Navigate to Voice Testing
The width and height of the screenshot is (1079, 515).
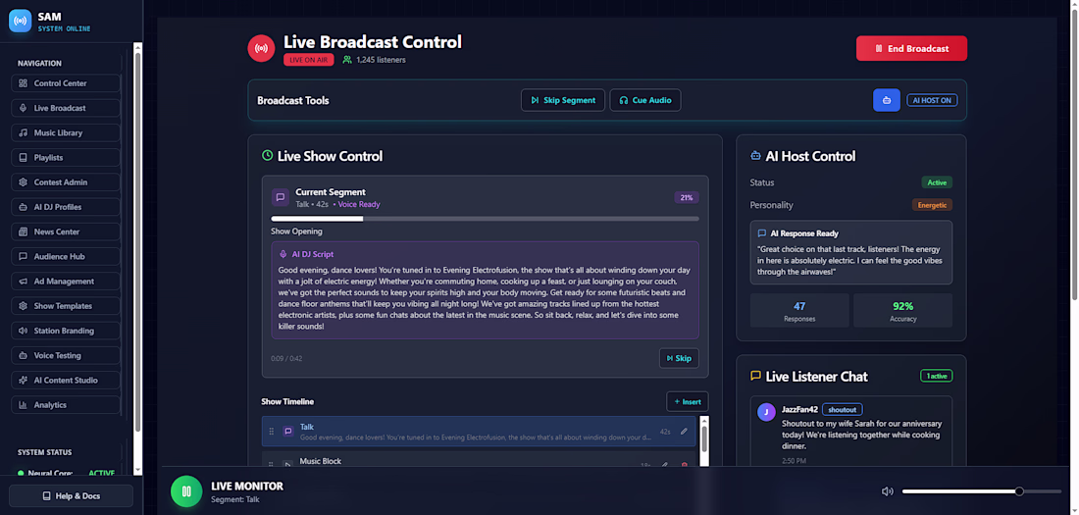pos(66,356)
